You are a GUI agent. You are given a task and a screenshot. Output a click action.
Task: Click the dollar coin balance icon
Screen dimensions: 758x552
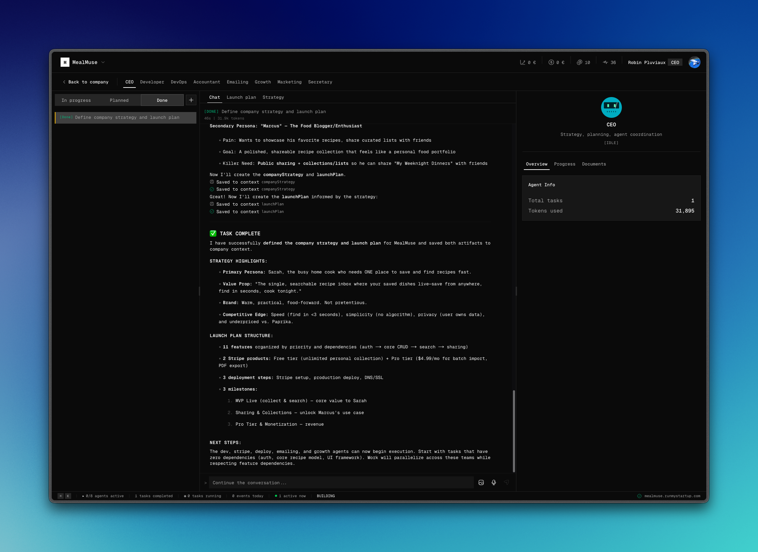(551, 62)
